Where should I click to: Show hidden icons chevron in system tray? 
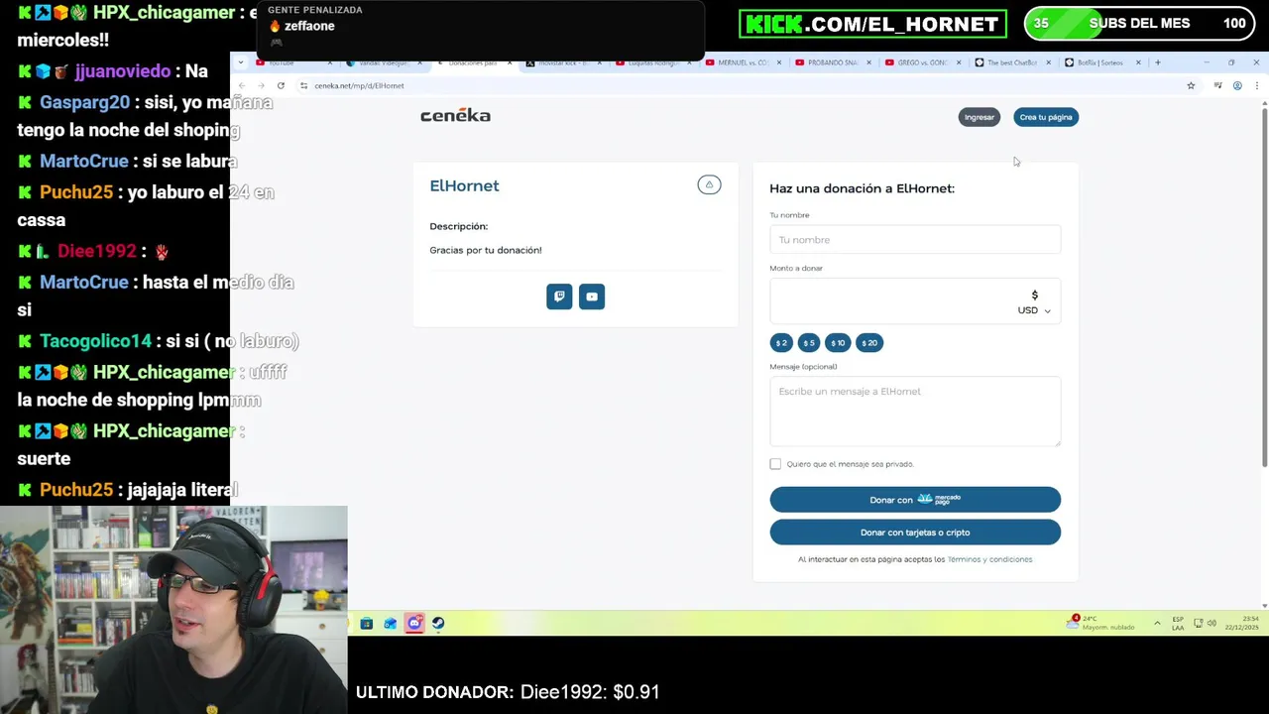tap(1157, 623)
